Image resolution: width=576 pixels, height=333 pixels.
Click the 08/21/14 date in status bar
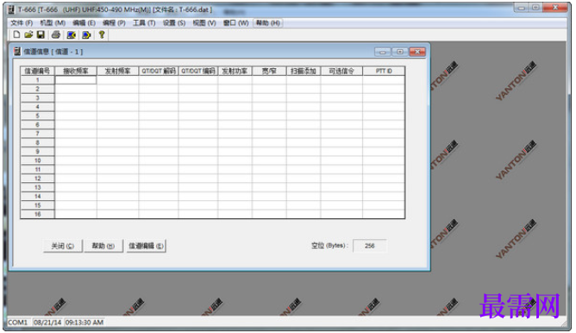pyautogui.click(x=47, y=323)
